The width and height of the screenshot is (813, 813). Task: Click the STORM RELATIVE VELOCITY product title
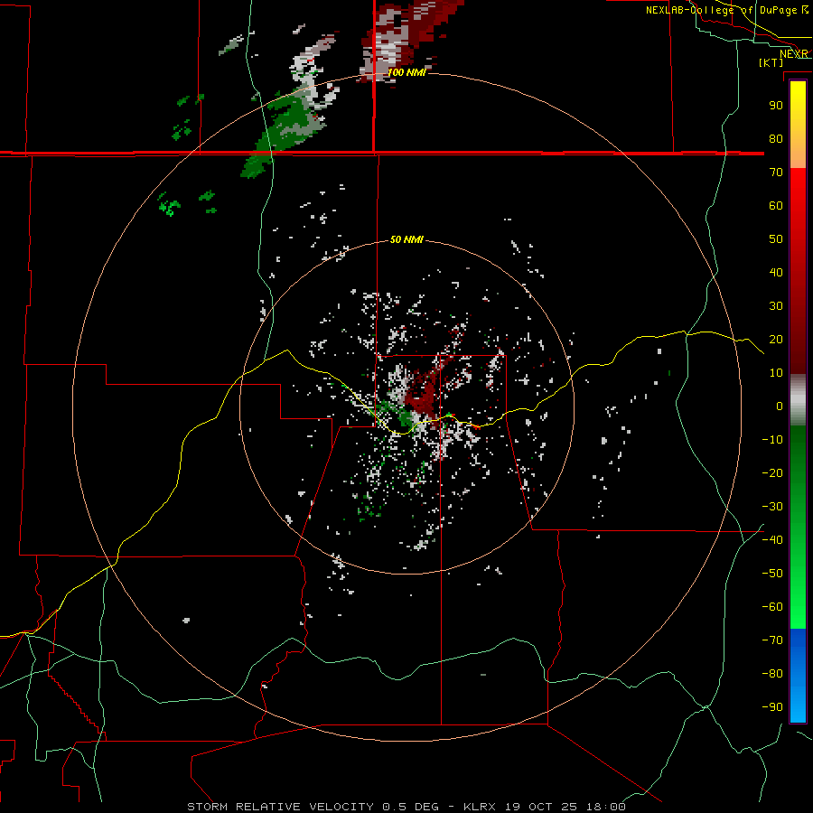pos(281,807)
